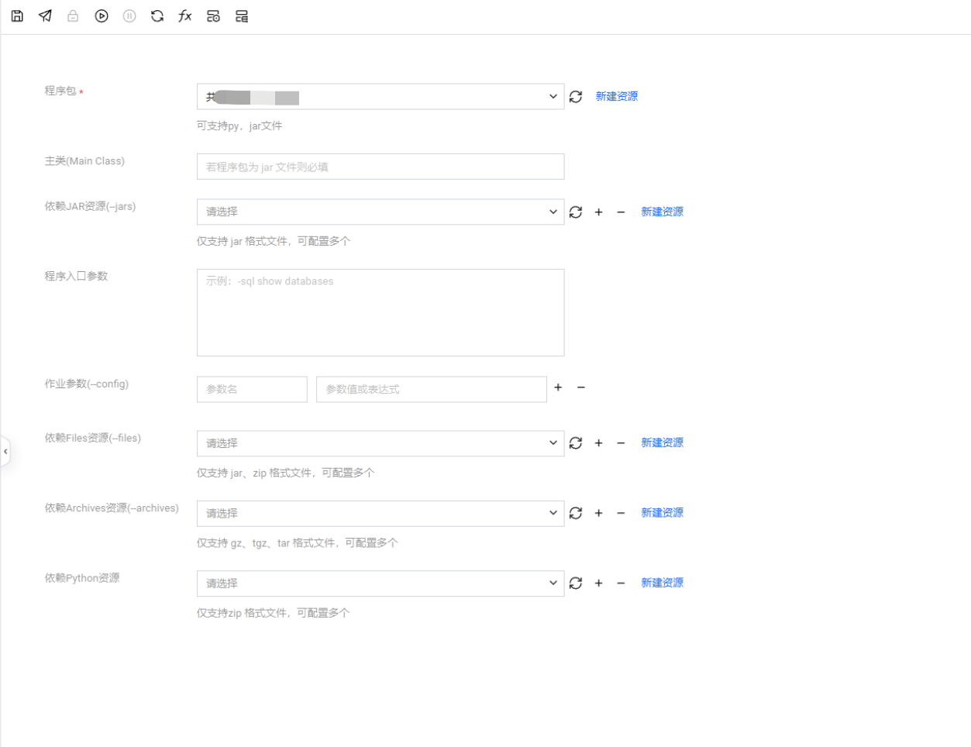Screen dimensions: 971x747
Task: Open the 依赖Archives资源(--archives) dropdown
Action: point(380,513)
